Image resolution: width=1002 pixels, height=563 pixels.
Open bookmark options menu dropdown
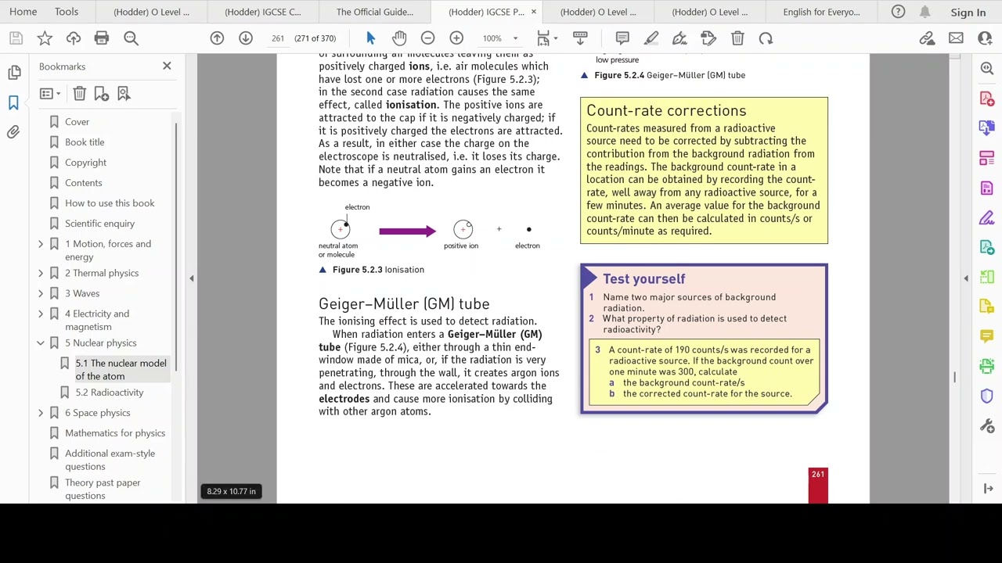50,94
